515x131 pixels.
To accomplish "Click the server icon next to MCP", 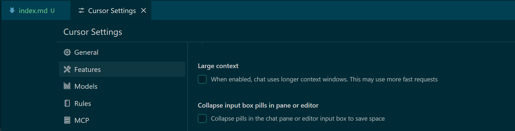I will point(67,120).
